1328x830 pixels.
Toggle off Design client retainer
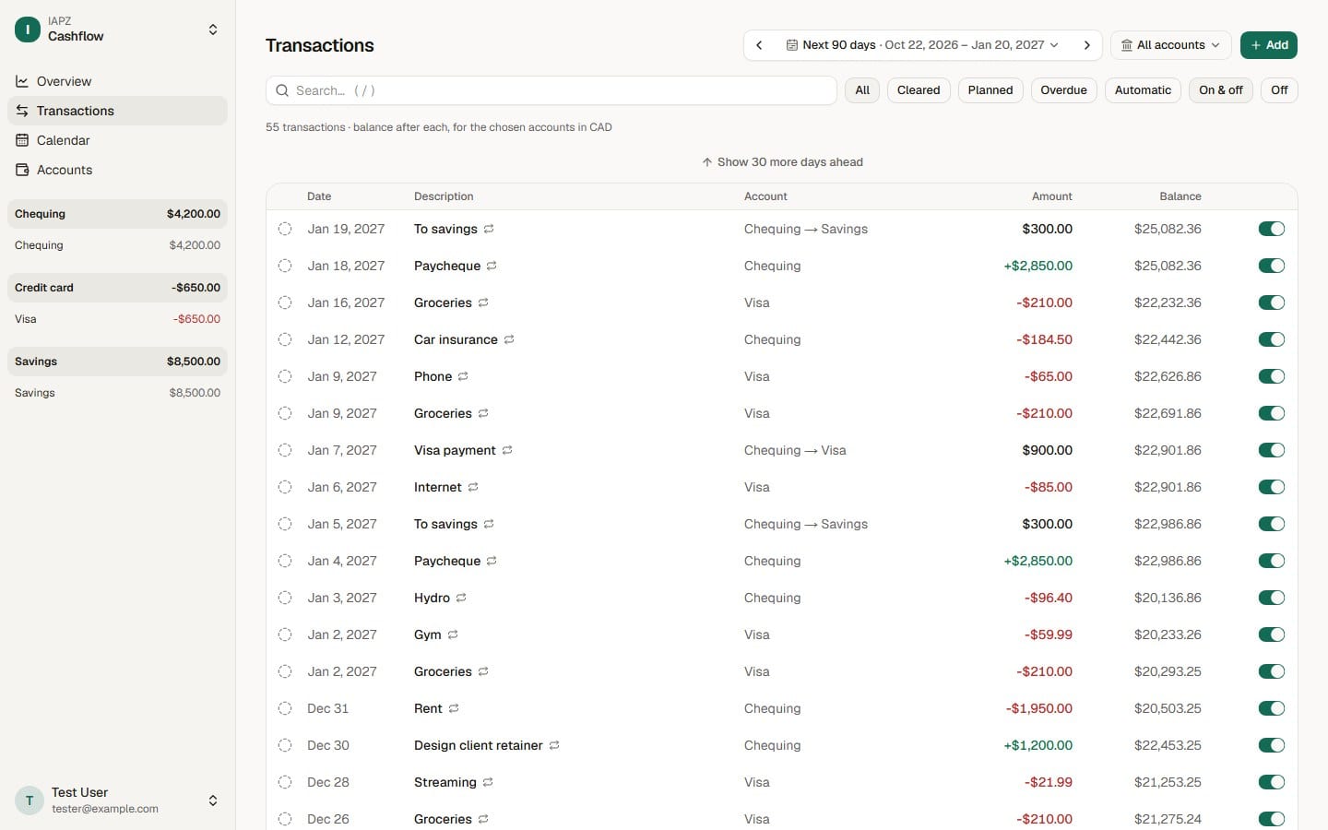click(1272, 745)
